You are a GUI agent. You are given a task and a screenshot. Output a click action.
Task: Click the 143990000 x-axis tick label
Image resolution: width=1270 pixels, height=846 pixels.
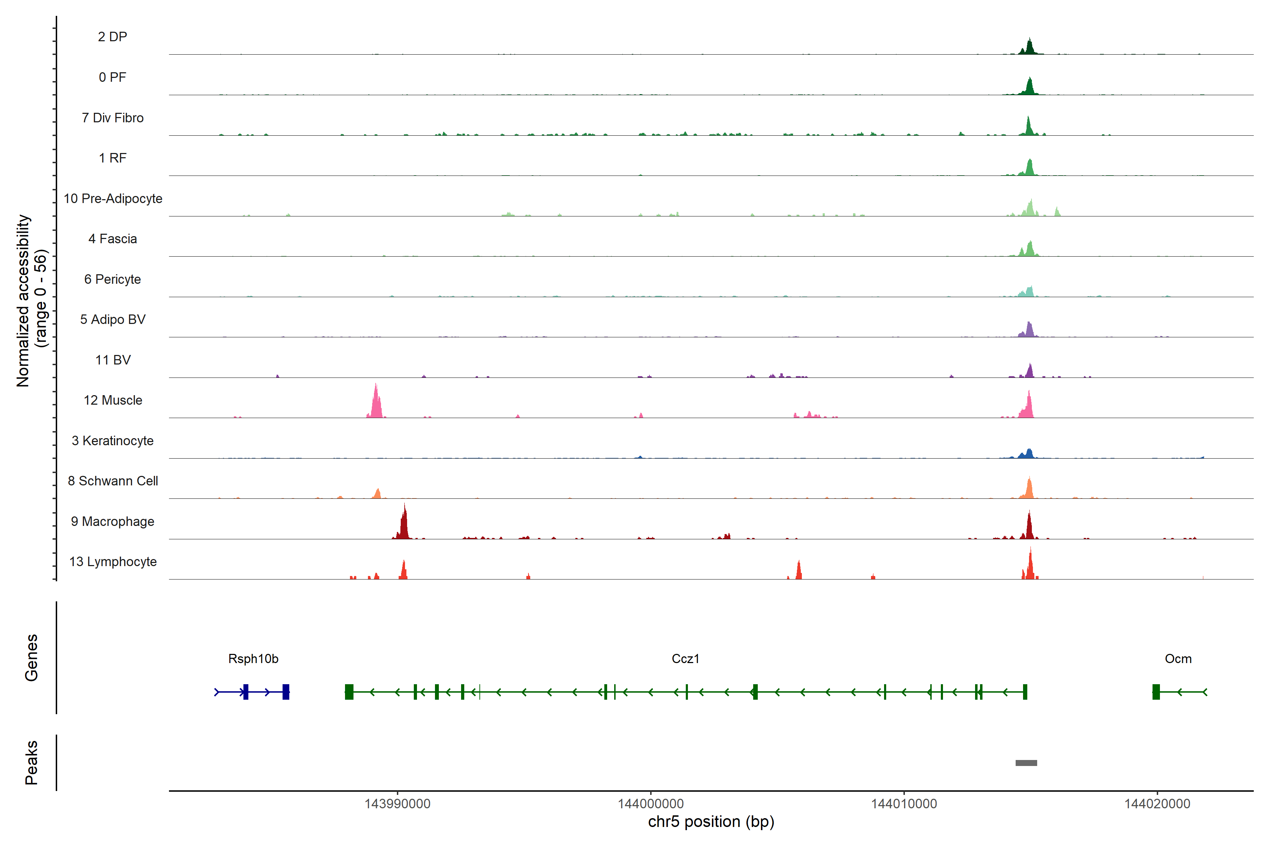pos(398,804)
